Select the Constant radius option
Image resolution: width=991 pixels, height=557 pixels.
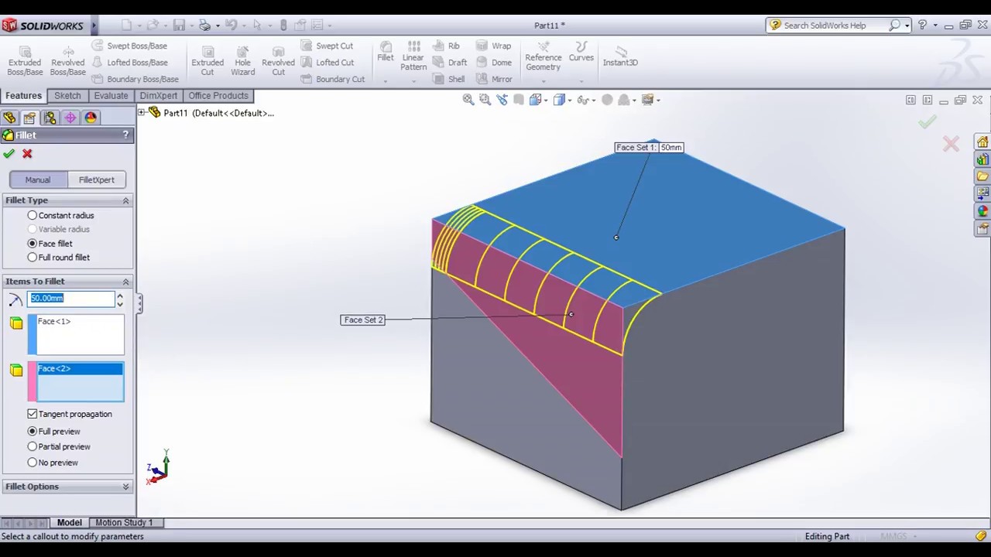pyautogui.click(x=60, y=215)
